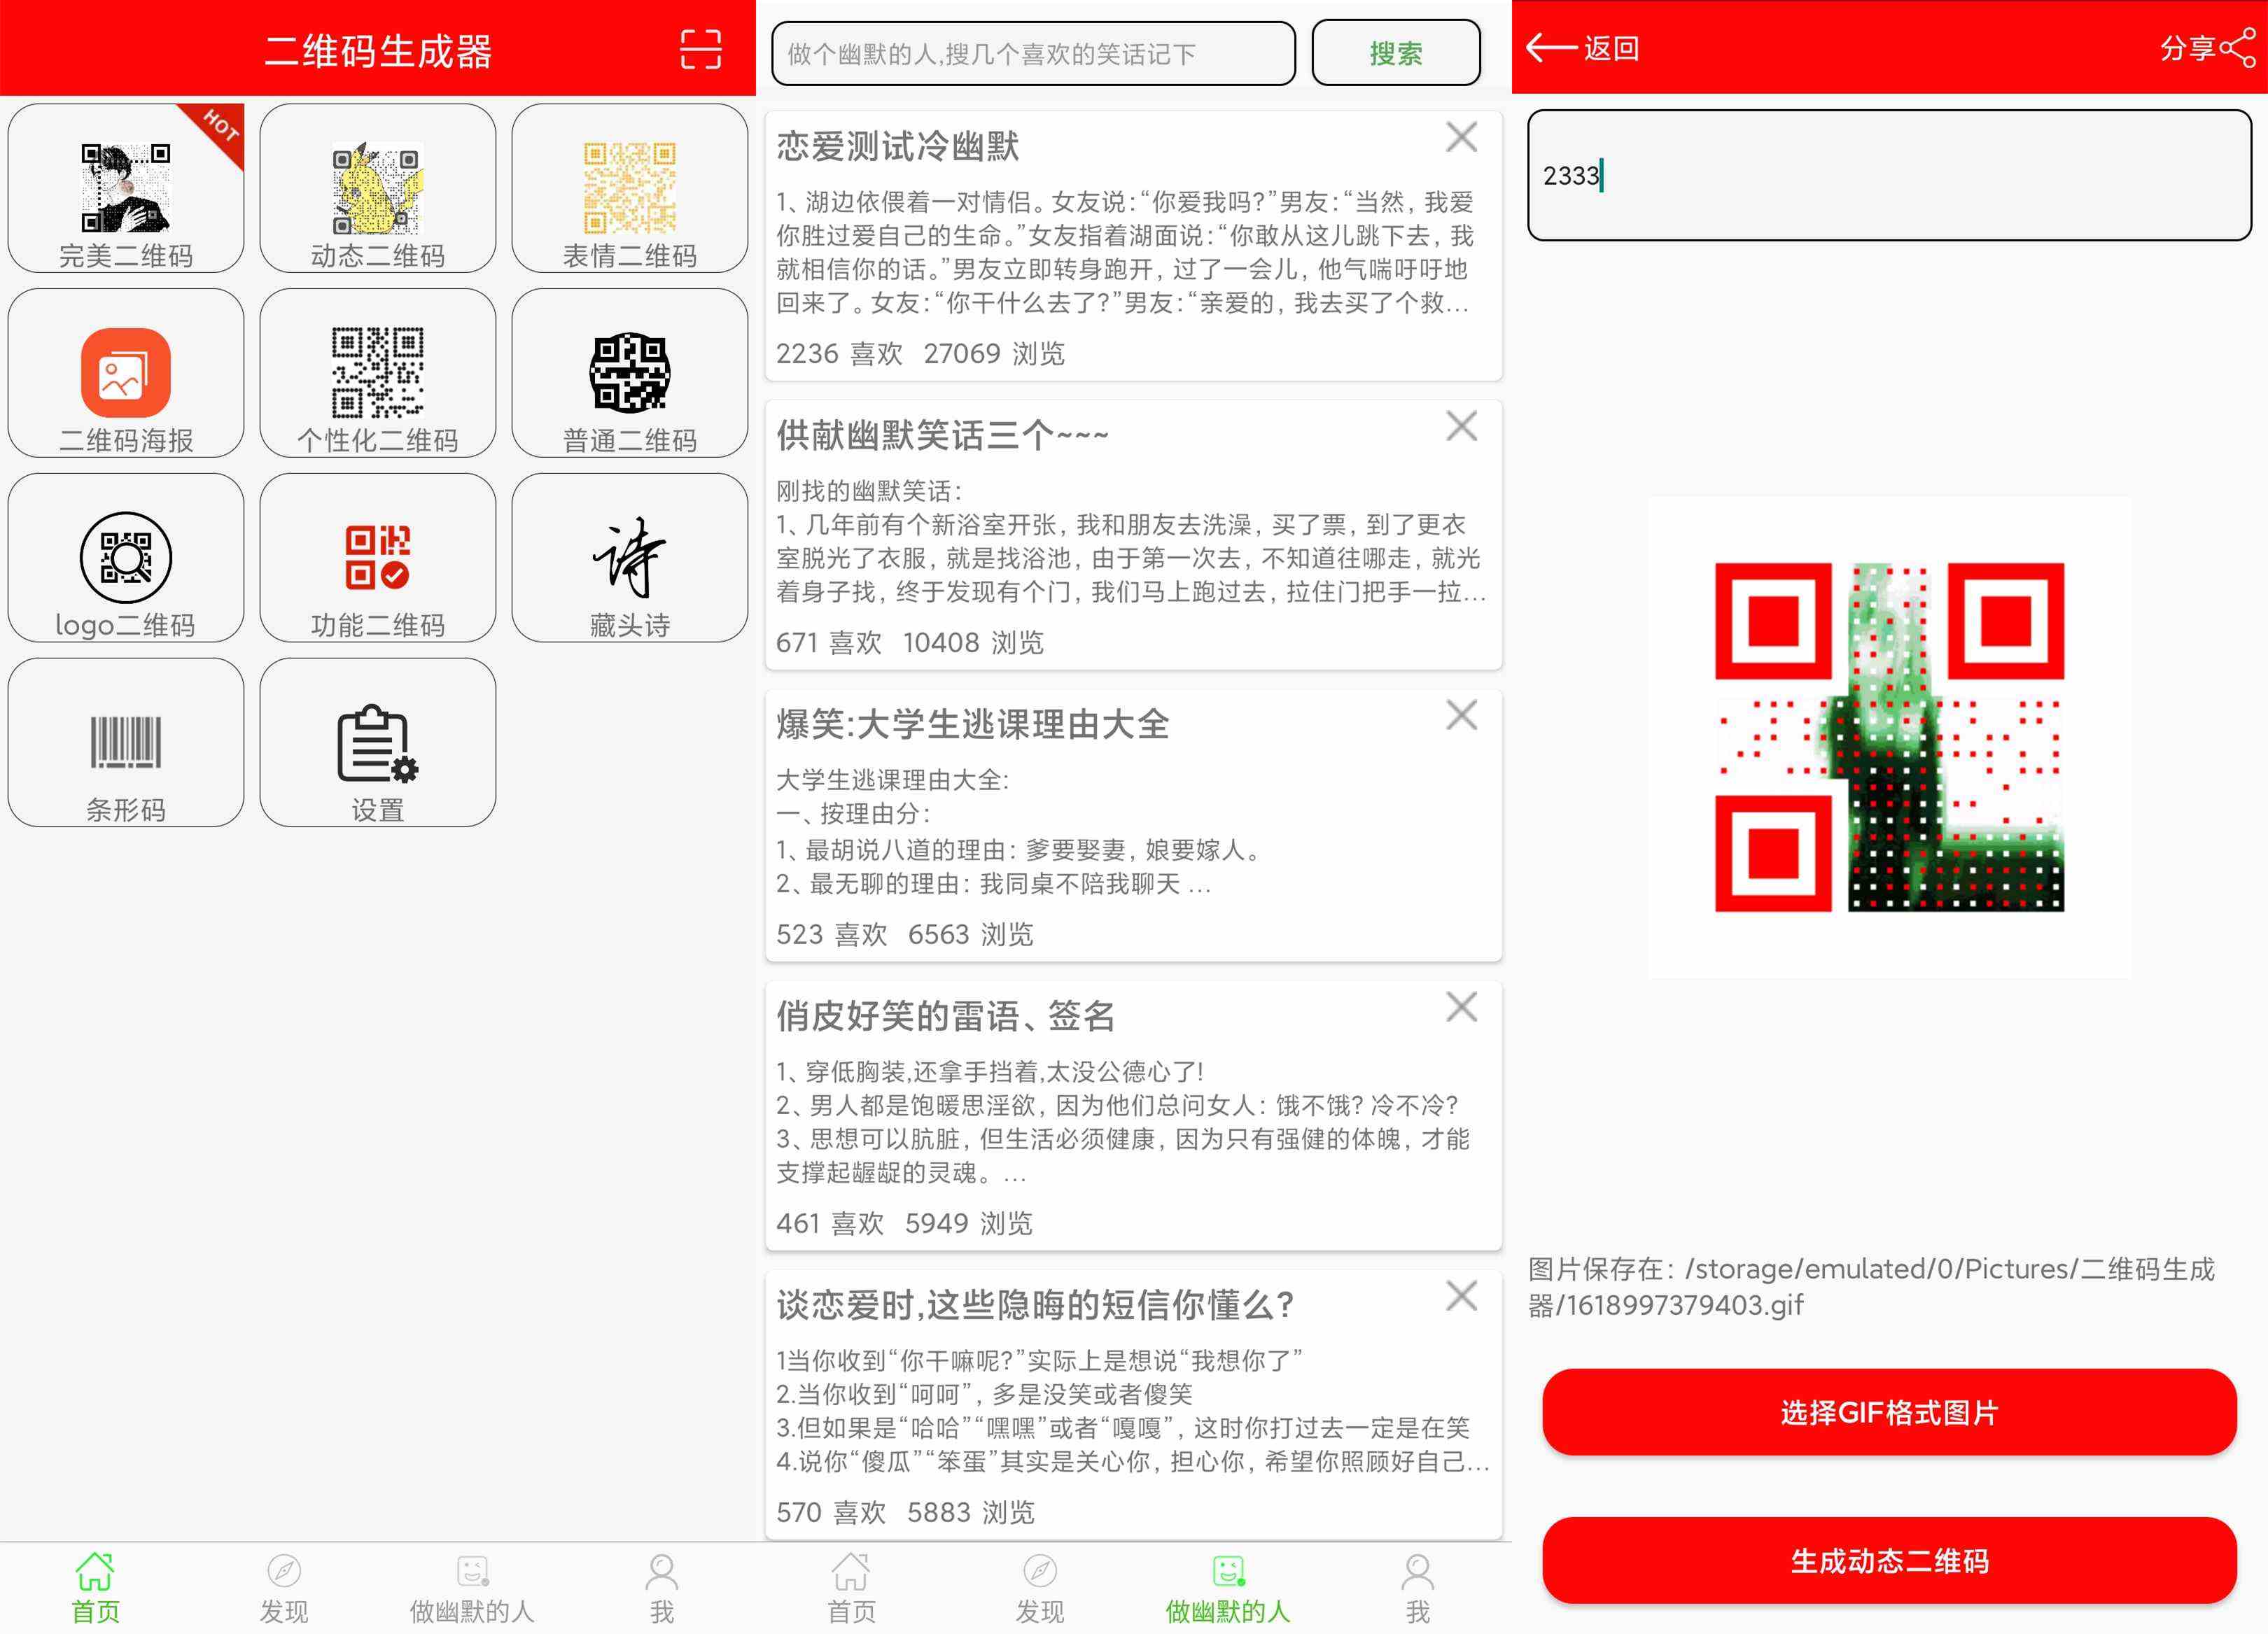Image resolution: width=2268 pixels, height=1634 pixels.
Task: Dismiss the 恋爱测试冷幽默 joke card
Action: (x=1461, y=137)
